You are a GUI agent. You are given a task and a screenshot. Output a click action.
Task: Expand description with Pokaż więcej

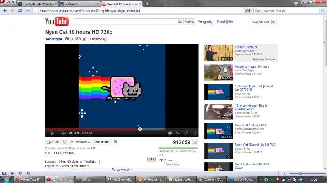tap(121, 170)
